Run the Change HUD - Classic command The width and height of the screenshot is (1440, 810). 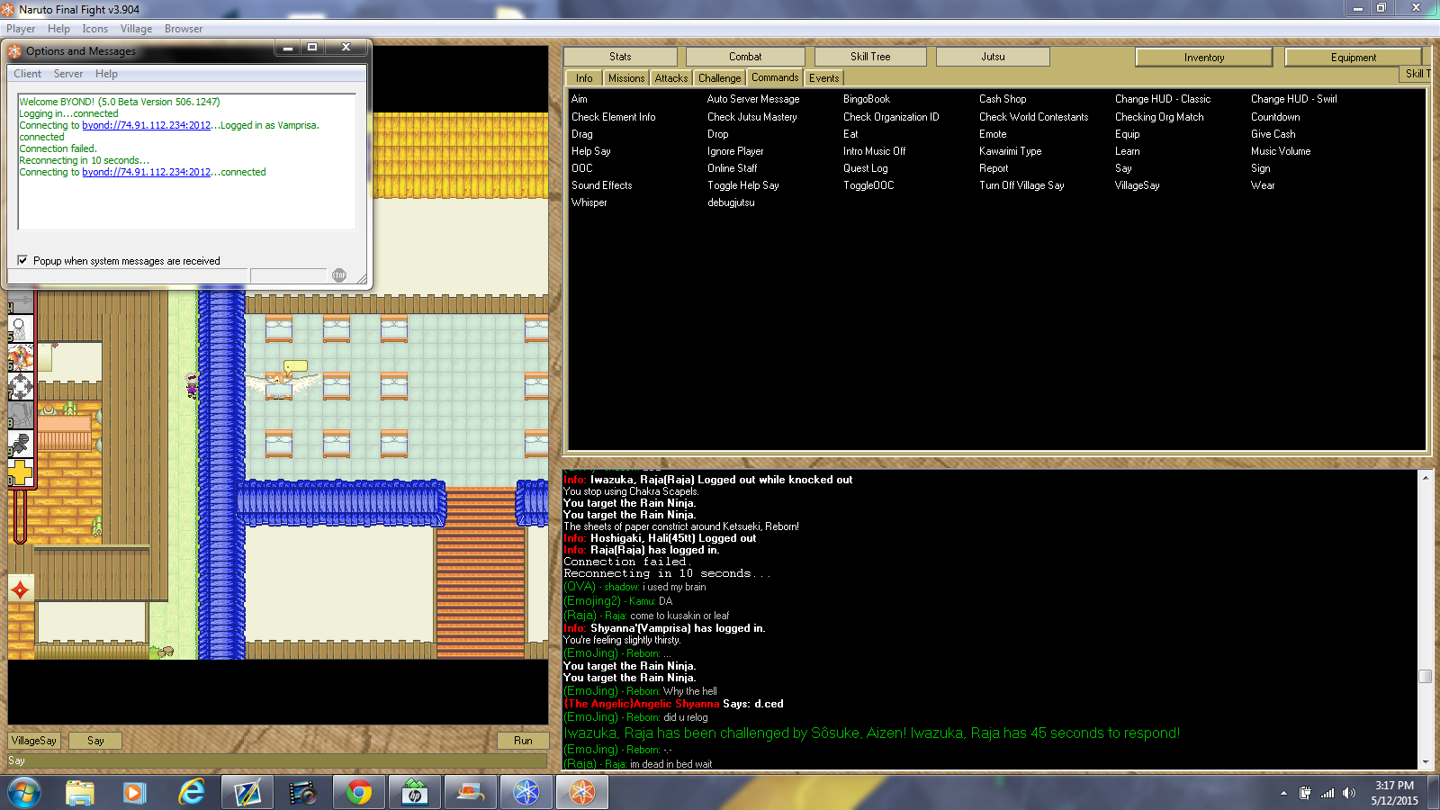(1163, 99)
